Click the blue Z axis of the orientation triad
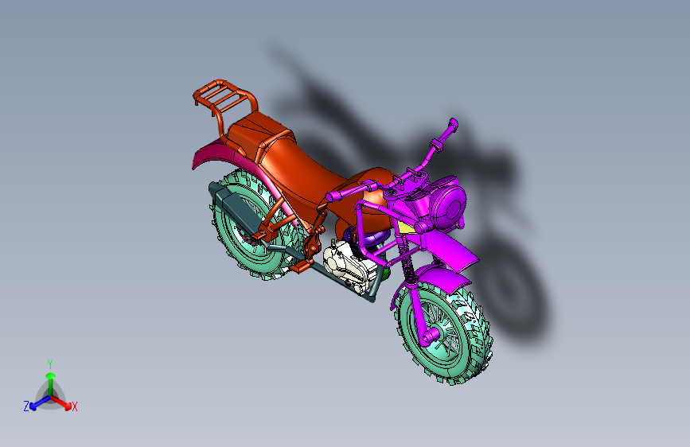Screen dimensions: 690x447 [40, 402]
